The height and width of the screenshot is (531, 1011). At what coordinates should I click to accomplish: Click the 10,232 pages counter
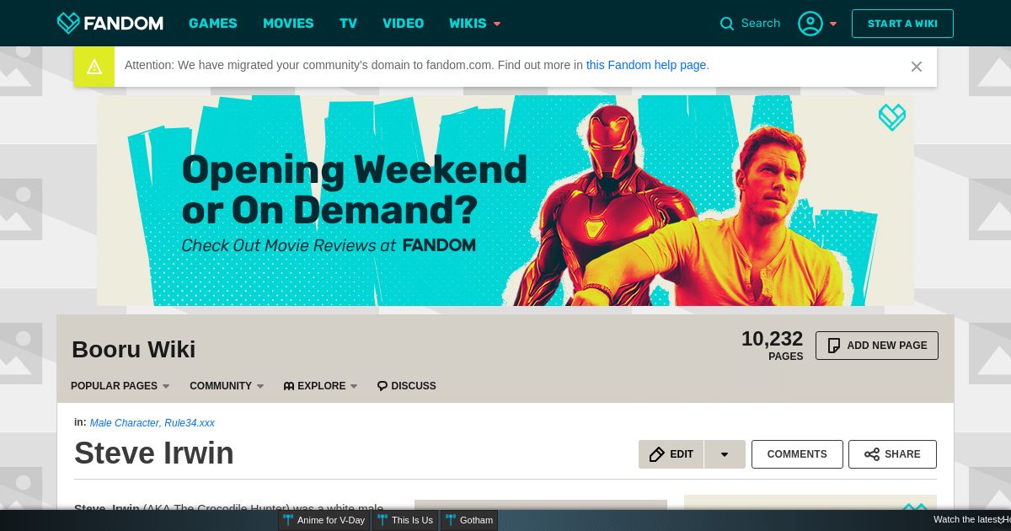(772, 345)
